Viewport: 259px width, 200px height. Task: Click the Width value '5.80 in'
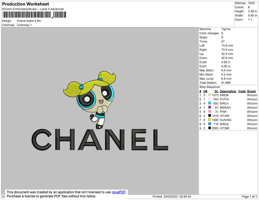pos(253,16)
